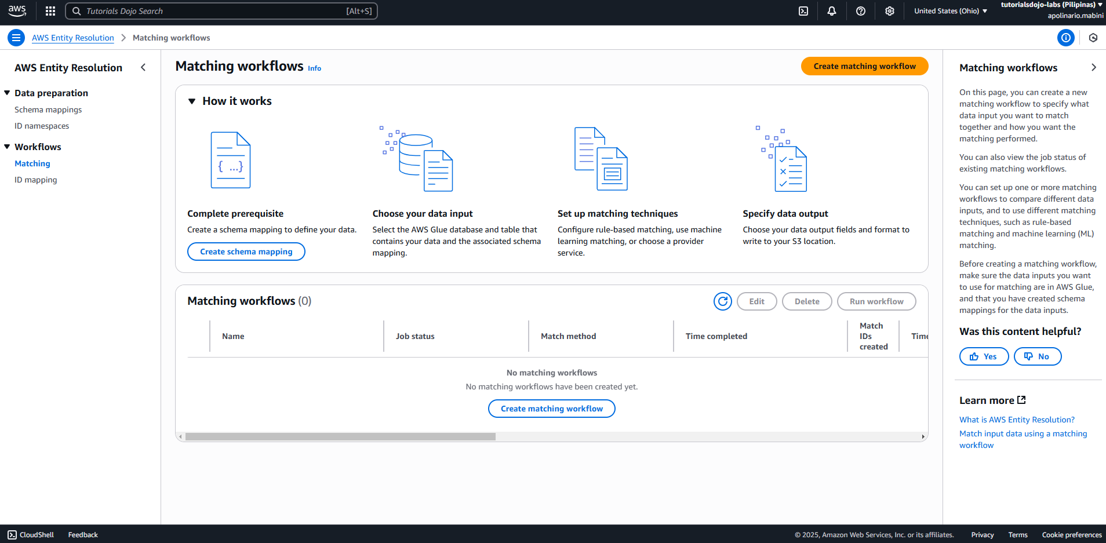Open the What is AWS Entity Resolution link
Viewport: 1106px width, 543px height.
(1017, 419)
